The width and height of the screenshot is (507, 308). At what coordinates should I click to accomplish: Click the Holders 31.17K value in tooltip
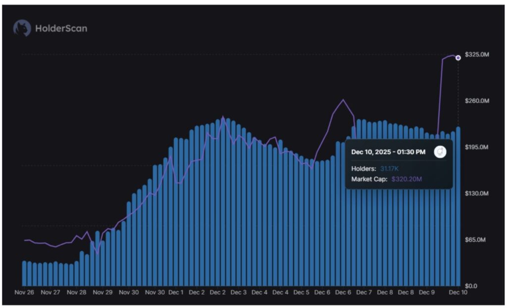[x=389, y=169]
